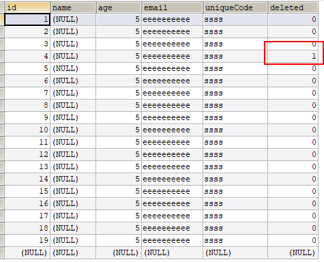Select the row header of first row
The height and width of the screenshot is (262, 324).
tap(2, 19)
